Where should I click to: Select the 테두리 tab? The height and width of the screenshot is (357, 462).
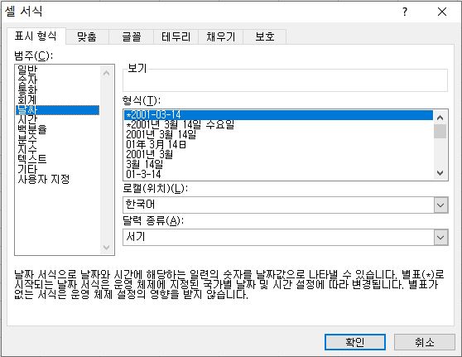pos(176,36)
